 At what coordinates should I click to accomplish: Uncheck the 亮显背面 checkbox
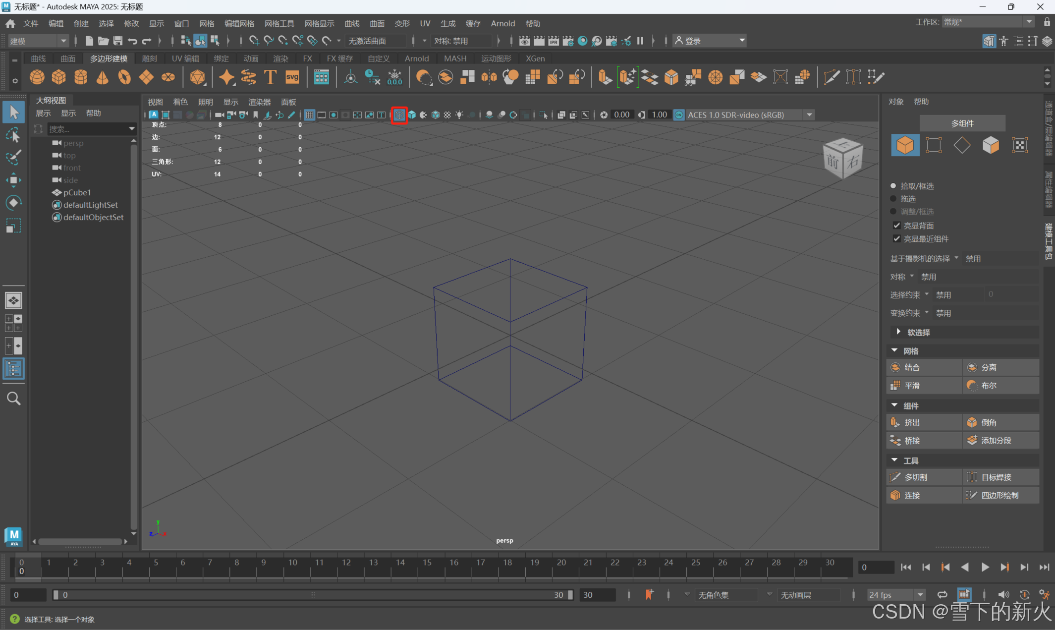pos(896,226)
